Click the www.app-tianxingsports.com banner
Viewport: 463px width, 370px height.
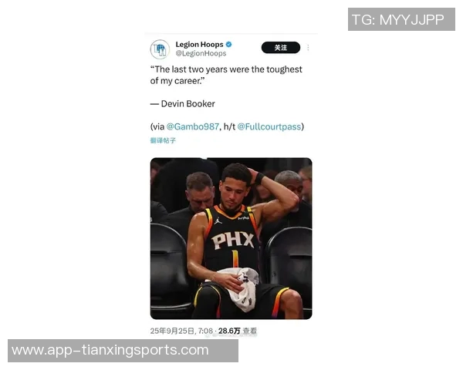tap(123, 351)
